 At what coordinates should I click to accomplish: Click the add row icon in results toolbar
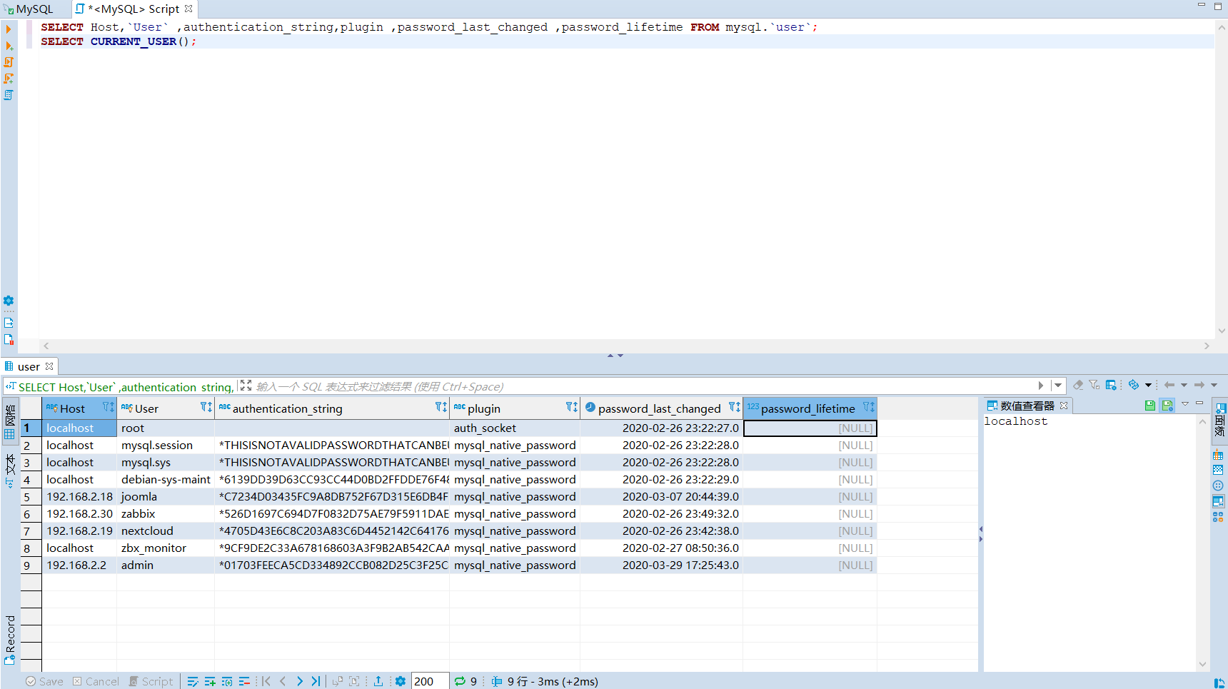click(210, 681)
